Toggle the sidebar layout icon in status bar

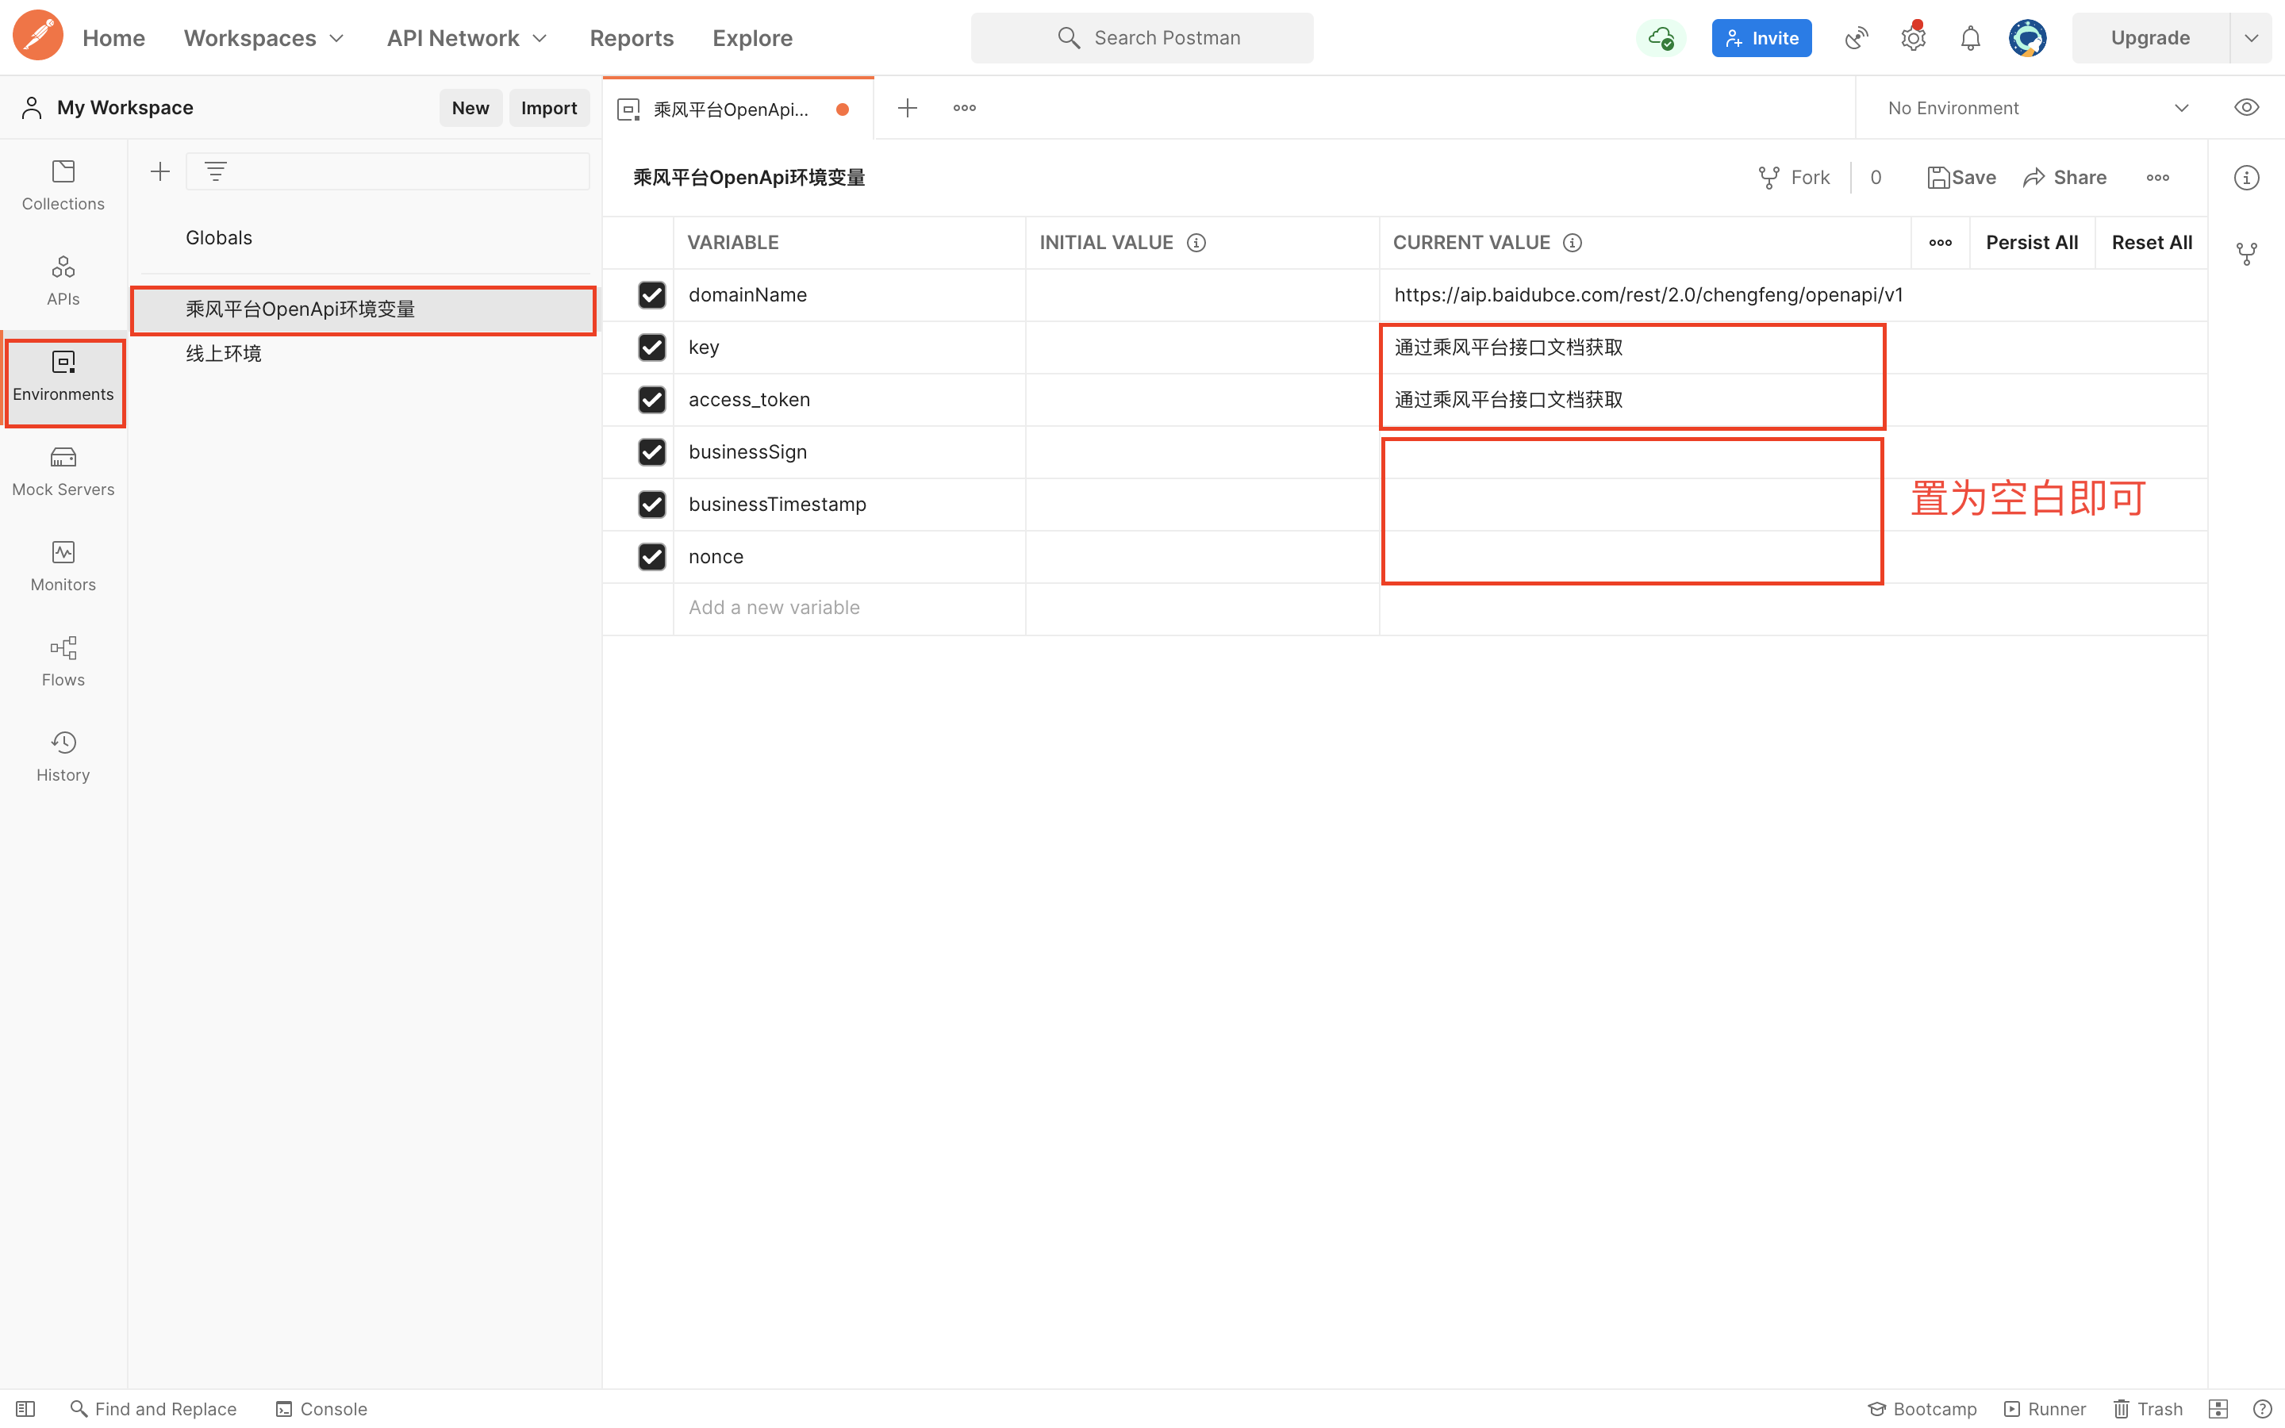point(25,1408)
